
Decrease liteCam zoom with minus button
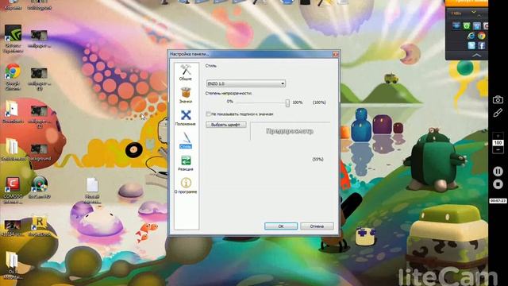click(x=498, y=150)
